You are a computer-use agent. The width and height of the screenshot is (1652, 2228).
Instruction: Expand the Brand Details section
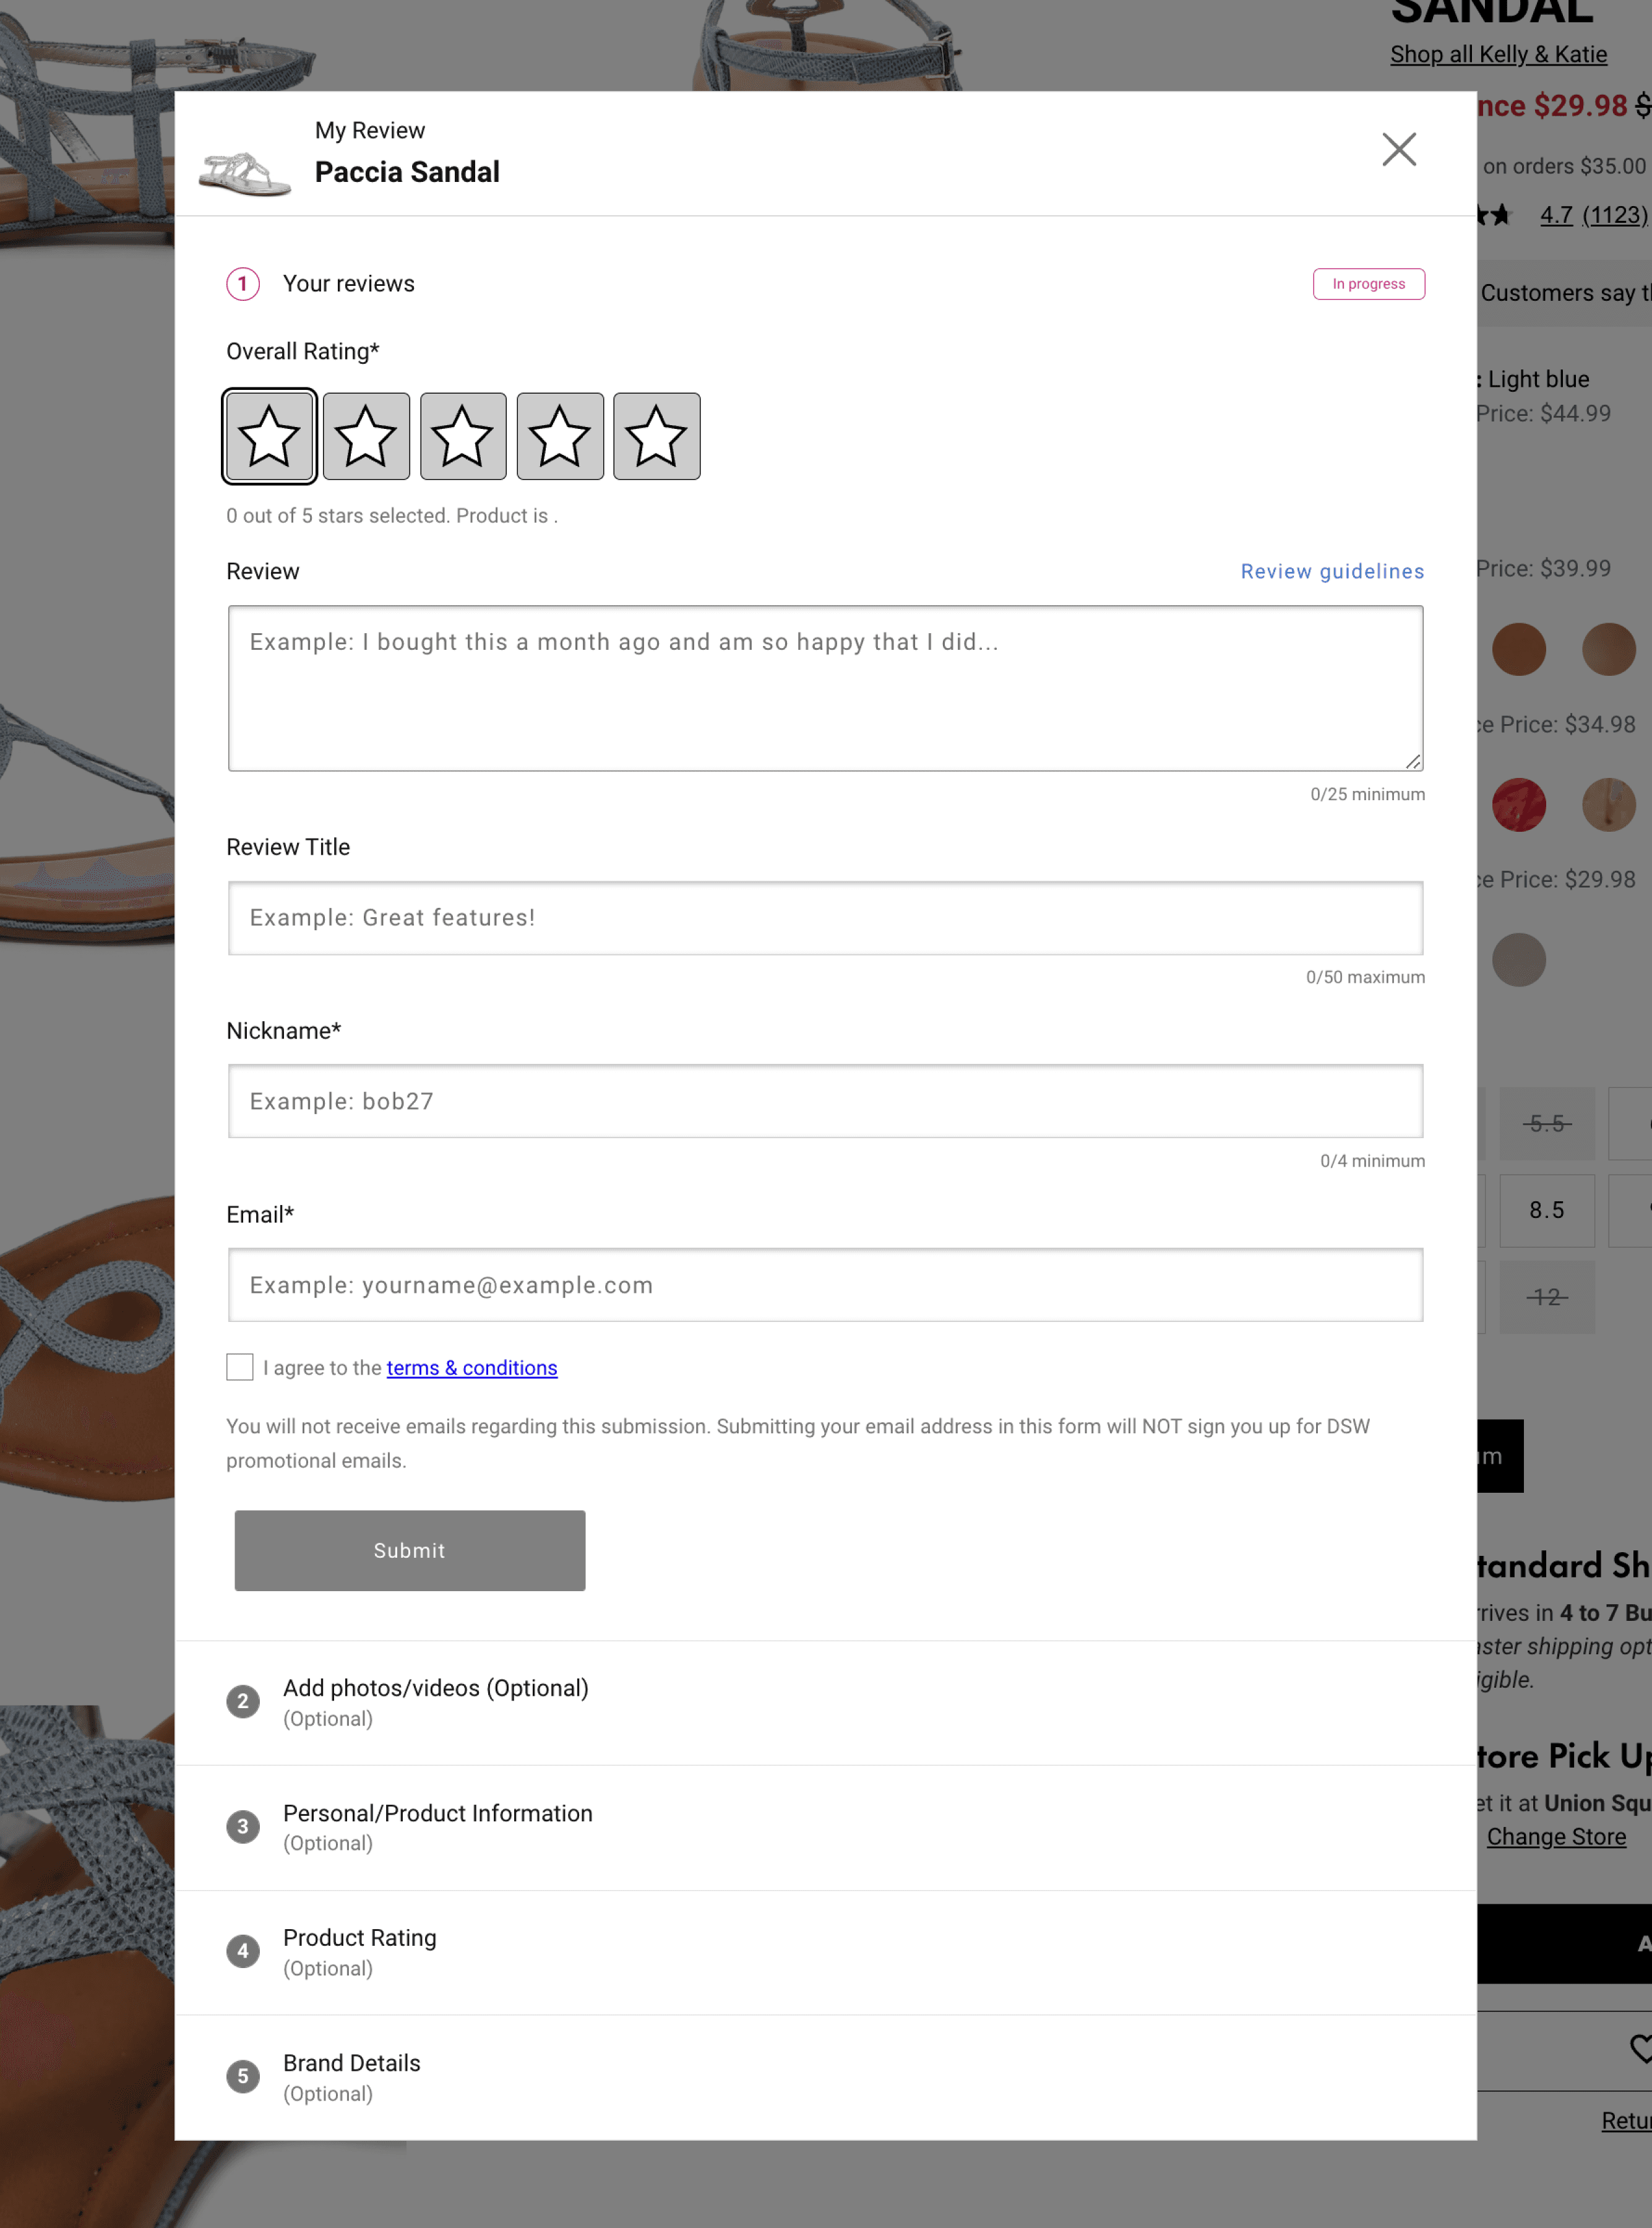[x=351, y=2076]
